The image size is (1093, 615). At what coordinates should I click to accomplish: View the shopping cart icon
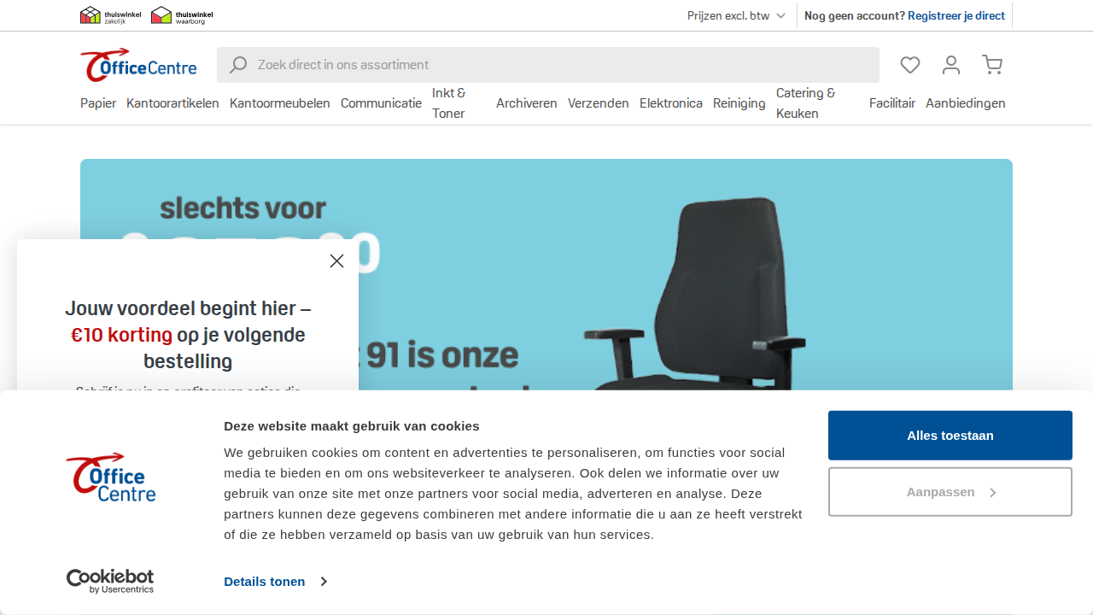[992, 65]
